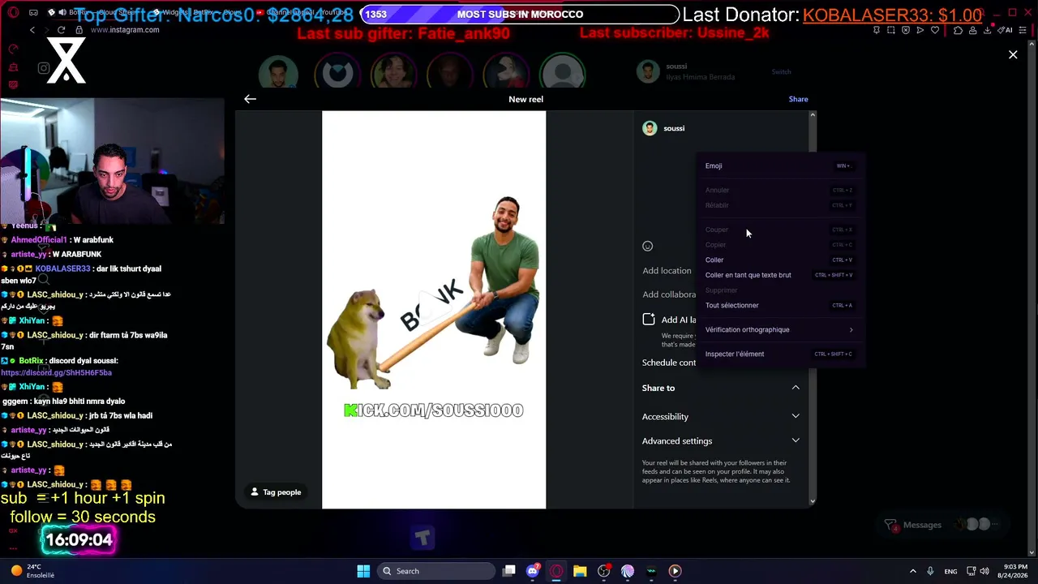Close the Instagram reel dialog with X
Screen dimensions: 1038x584
click(x=1013, y=54)
